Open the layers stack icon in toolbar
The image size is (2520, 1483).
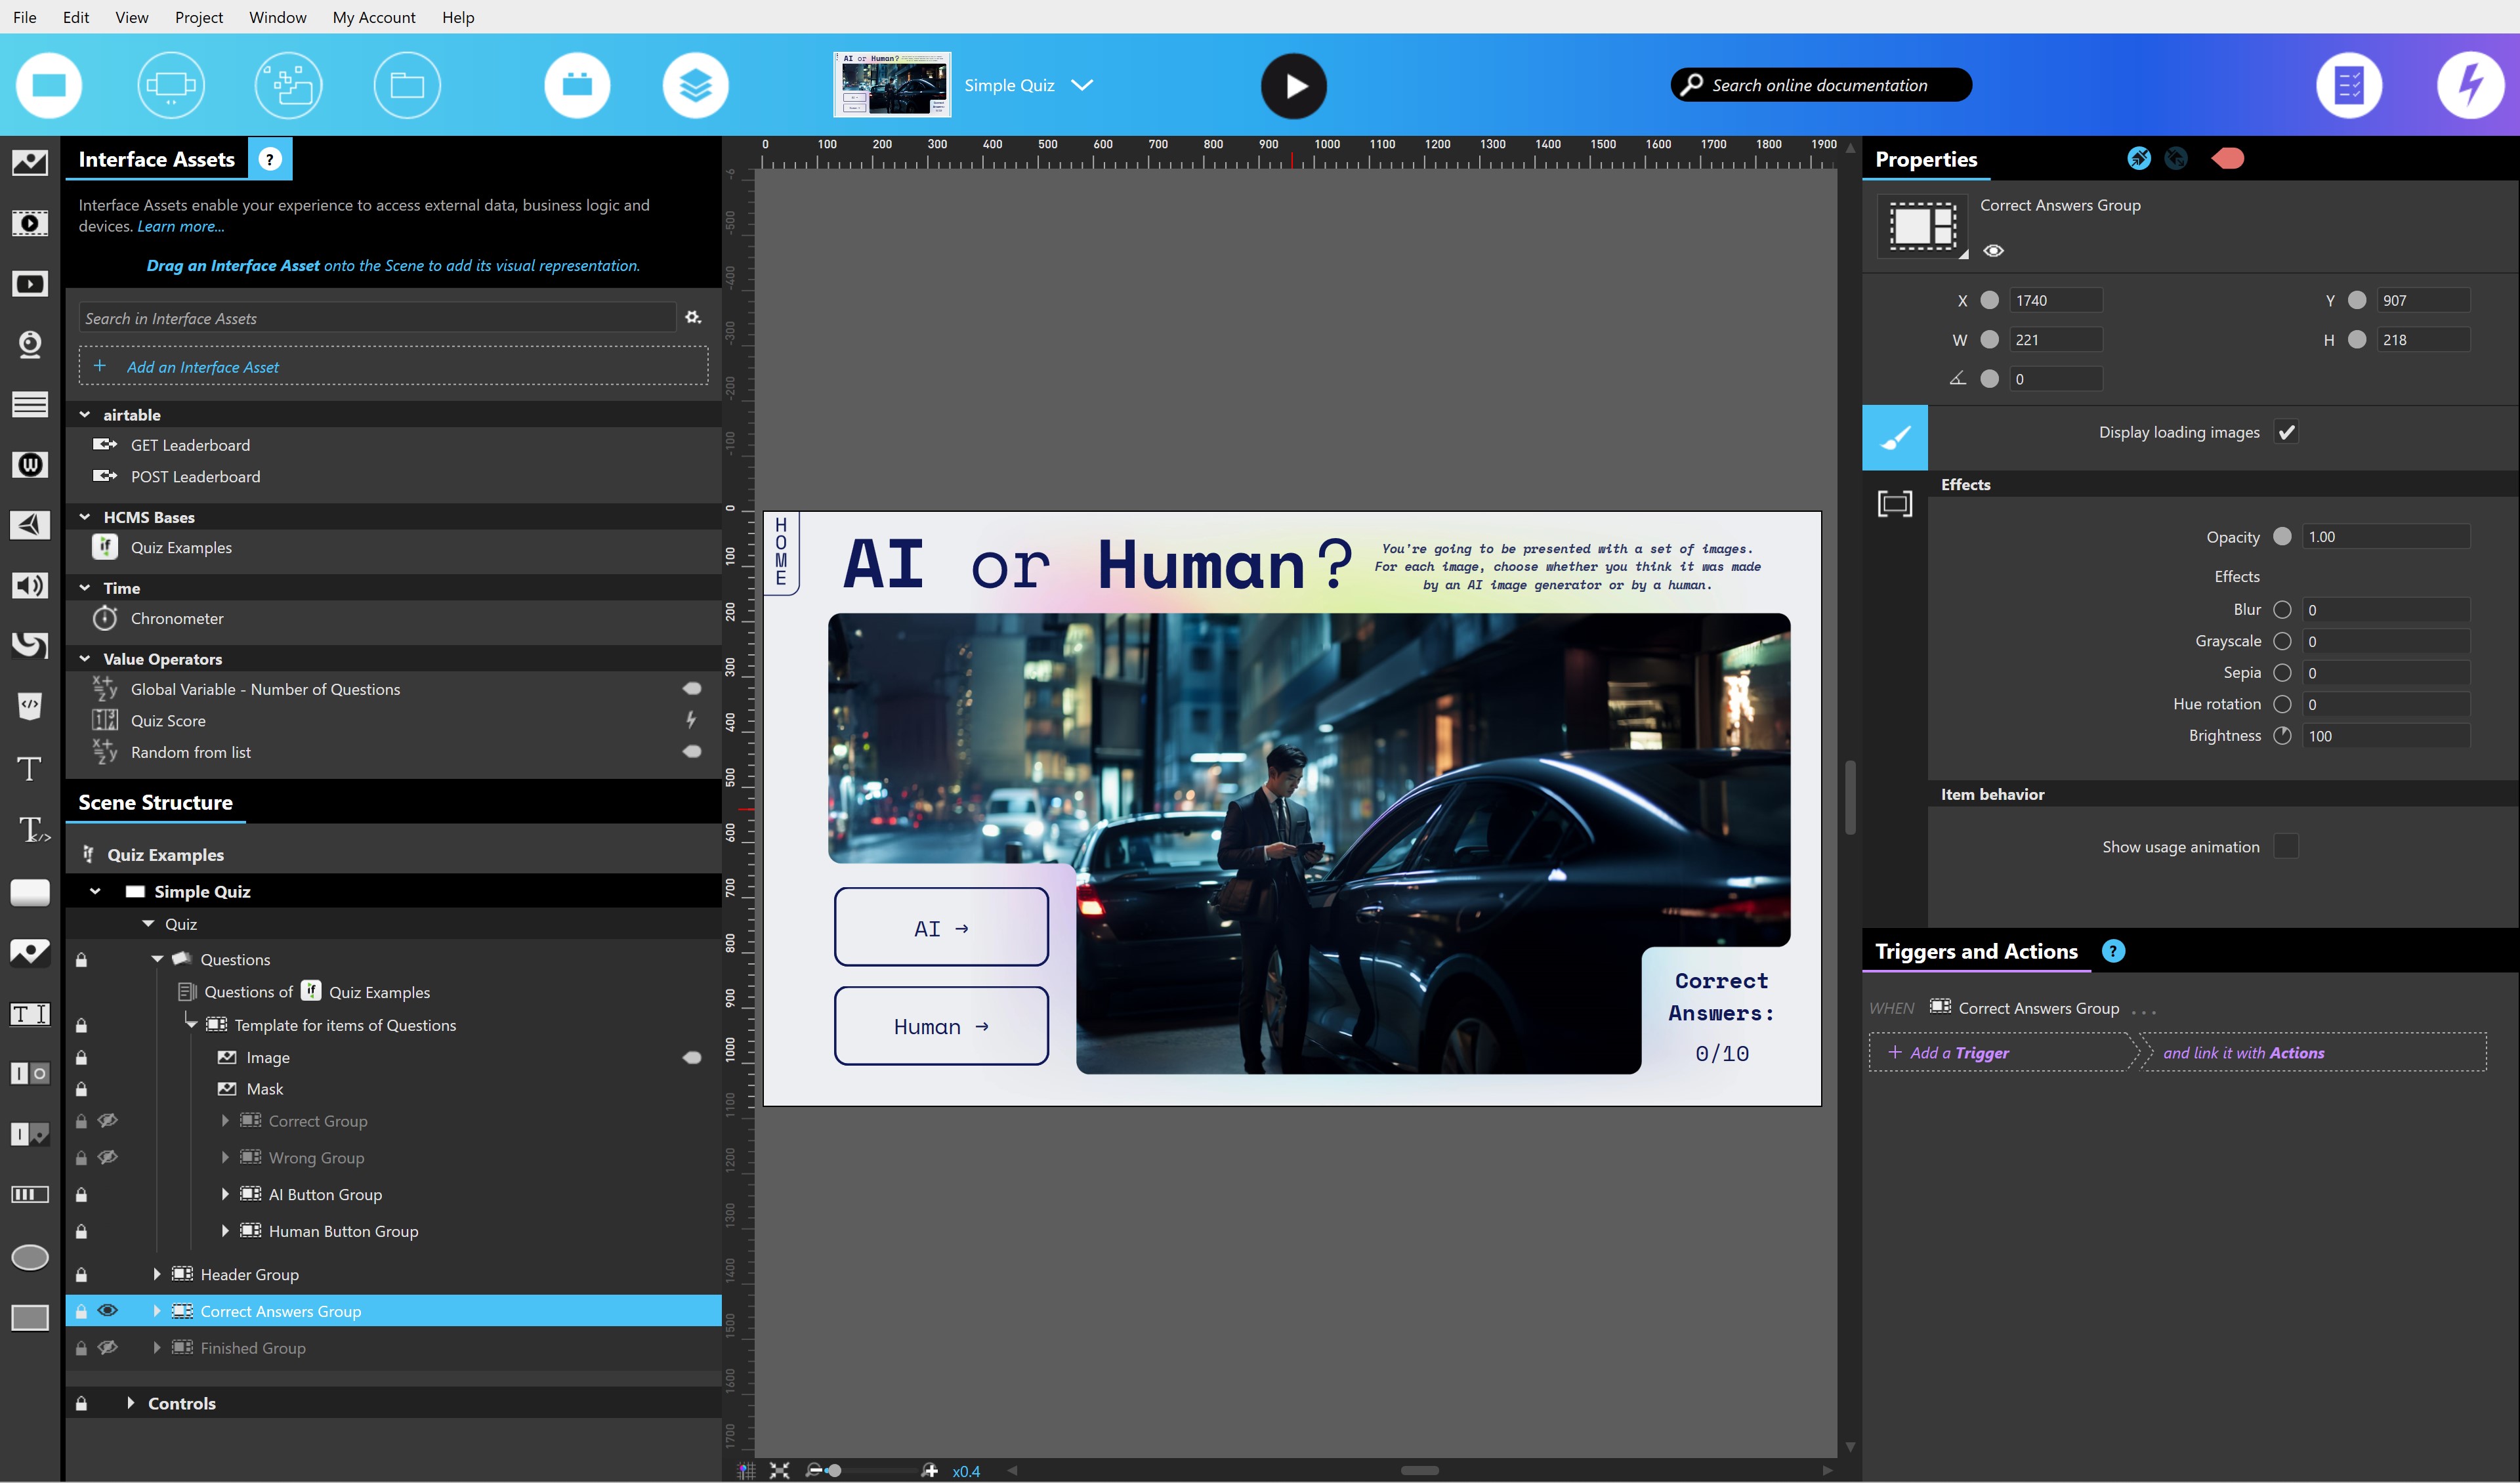(x=695, y=86)
